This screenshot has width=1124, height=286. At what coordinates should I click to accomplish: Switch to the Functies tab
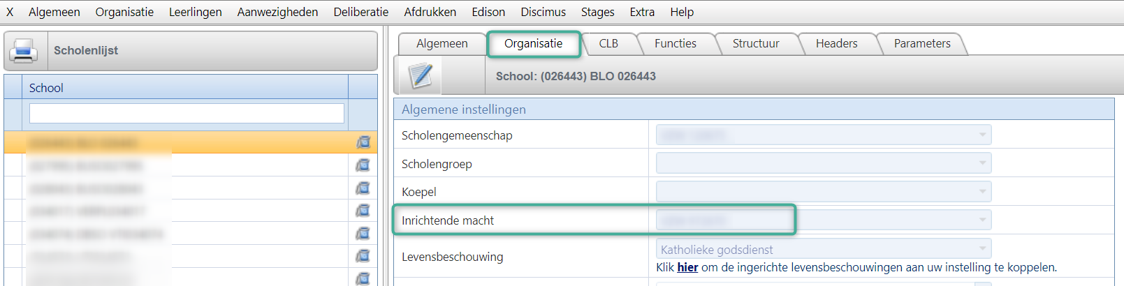click(x=676, y=43)
